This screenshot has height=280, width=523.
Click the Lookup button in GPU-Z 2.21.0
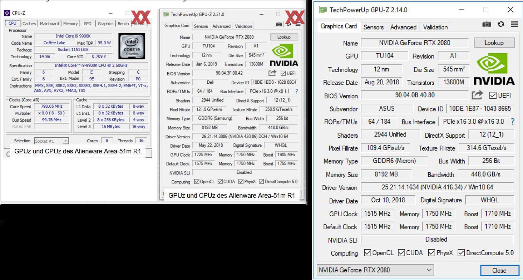[284, 37]
